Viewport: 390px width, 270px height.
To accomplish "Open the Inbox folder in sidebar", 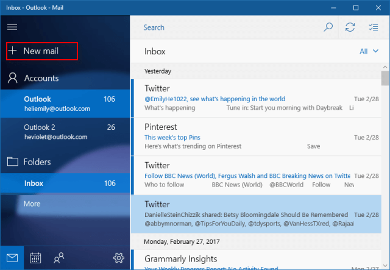I will point(65,183).
